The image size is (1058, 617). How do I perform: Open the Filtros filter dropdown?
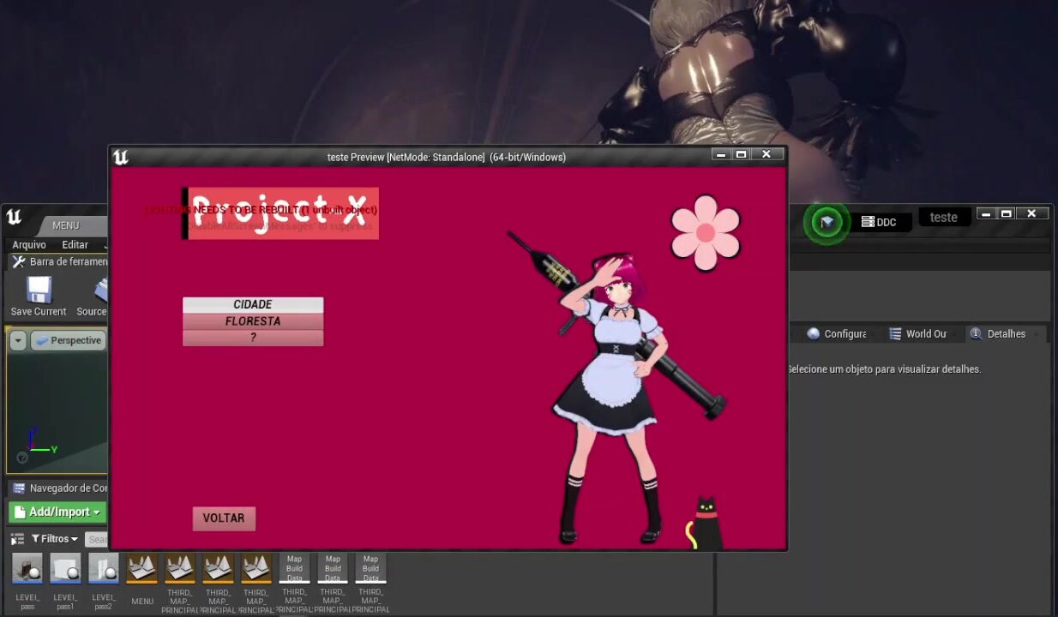tap(55, 539)
